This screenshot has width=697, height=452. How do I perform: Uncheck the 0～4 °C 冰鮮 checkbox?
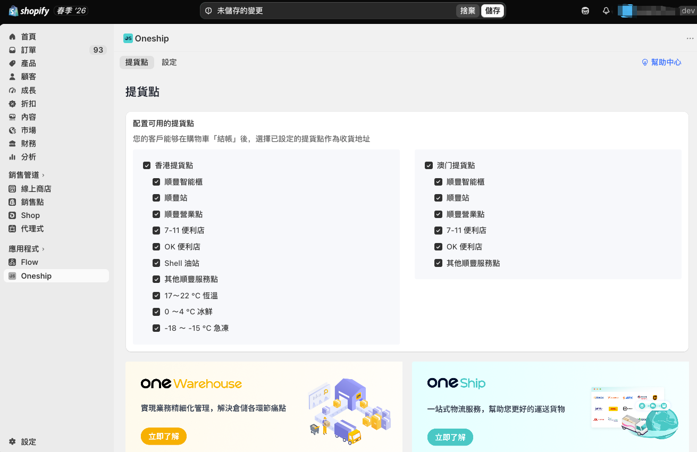156,312
